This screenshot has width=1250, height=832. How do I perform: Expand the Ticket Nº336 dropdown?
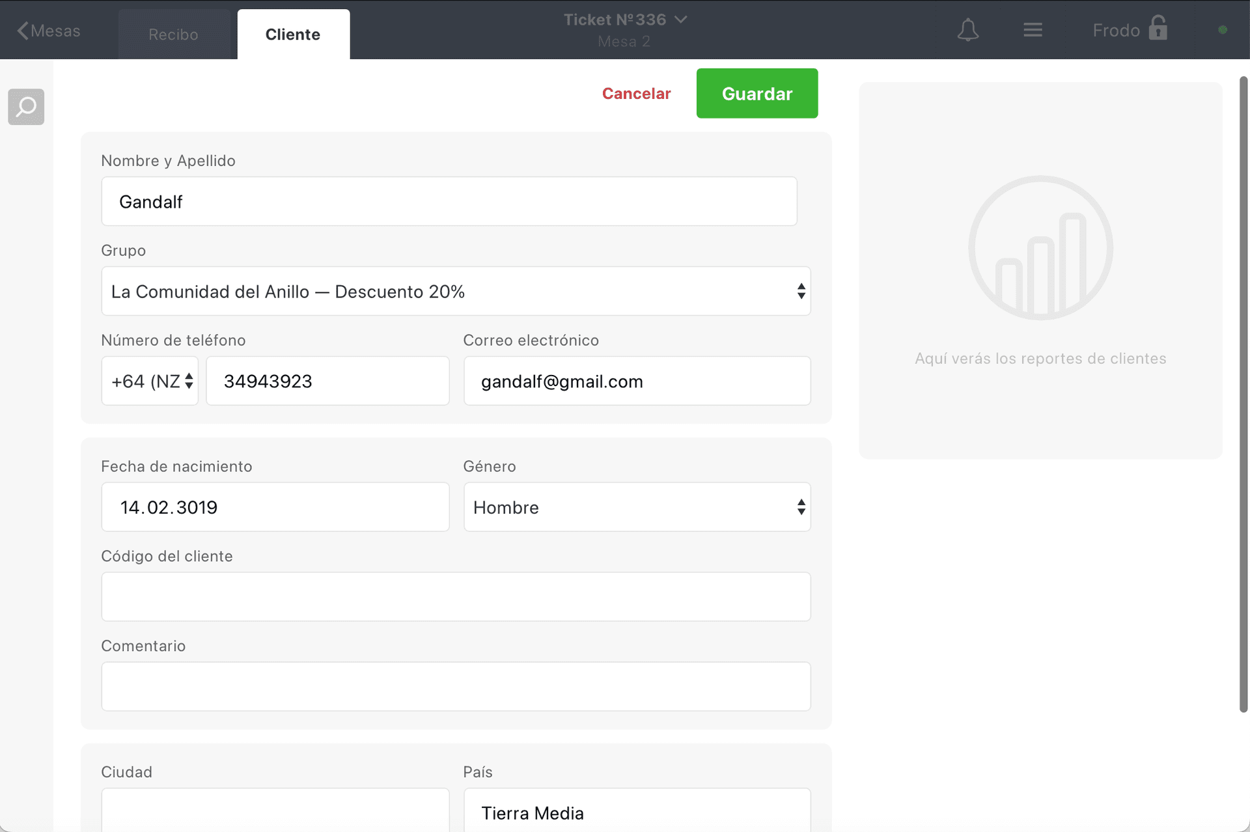(x=625, y=20)
